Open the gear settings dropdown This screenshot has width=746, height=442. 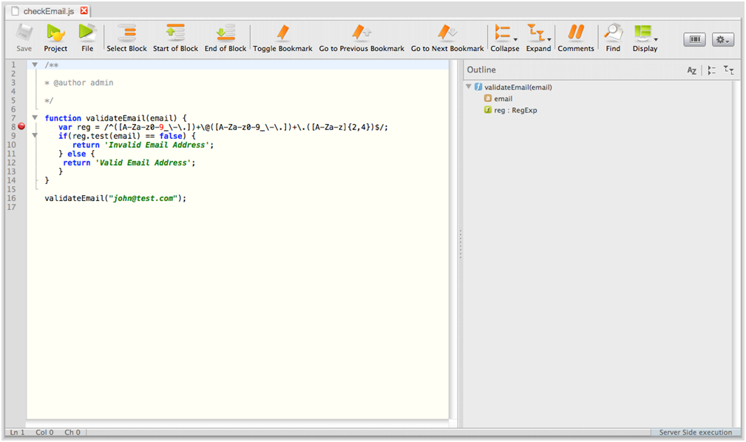pos(722,40)
